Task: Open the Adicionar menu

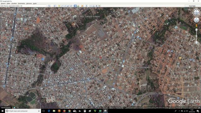Action: [29, 3]
